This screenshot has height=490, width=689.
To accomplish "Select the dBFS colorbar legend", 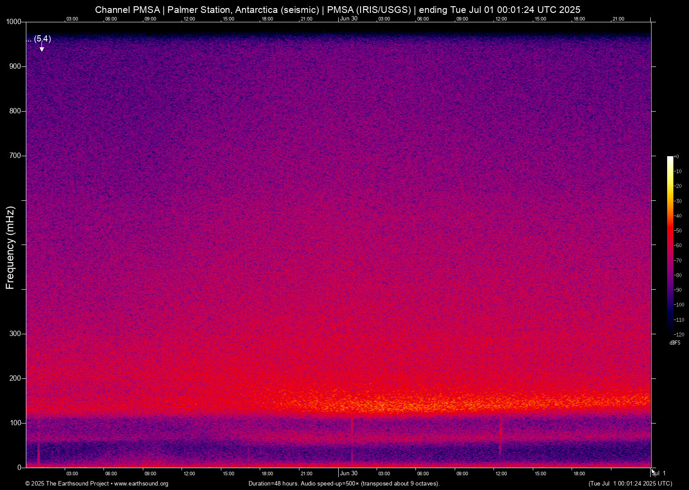I will [675, 343].
